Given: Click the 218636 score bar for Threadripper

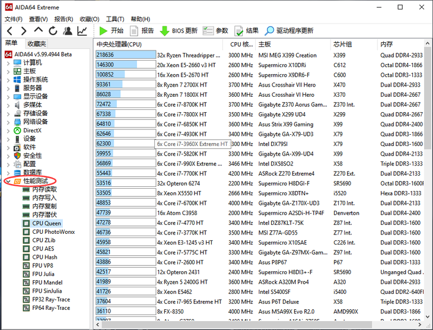Looking at the screenshot, I should tap(126, 55).
